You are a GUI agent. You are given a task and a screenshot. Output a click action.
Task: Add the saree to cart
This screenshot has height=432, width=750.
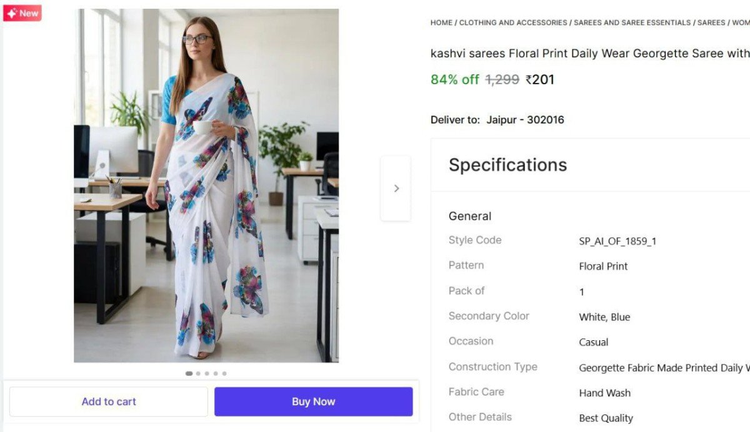109,401
